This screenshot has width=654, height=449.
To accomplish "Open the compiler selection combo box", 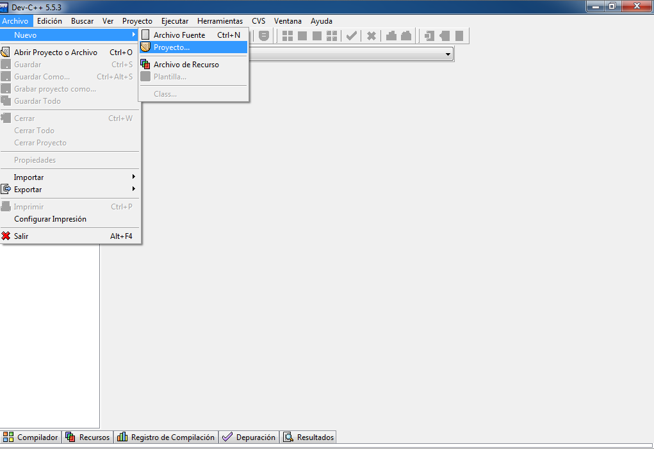I will pos(448,54).
